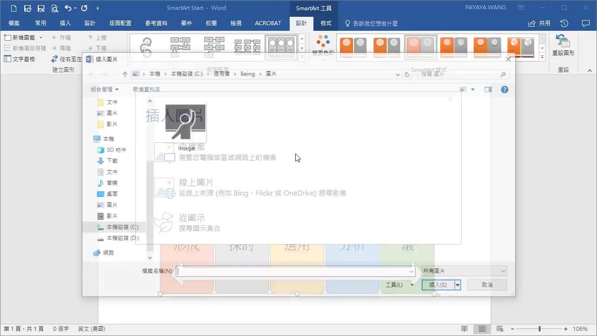Click the Being breadcrumb in address bar
Image resolution: width=597 pixels, height=336 pixels.
click(248, 74)
